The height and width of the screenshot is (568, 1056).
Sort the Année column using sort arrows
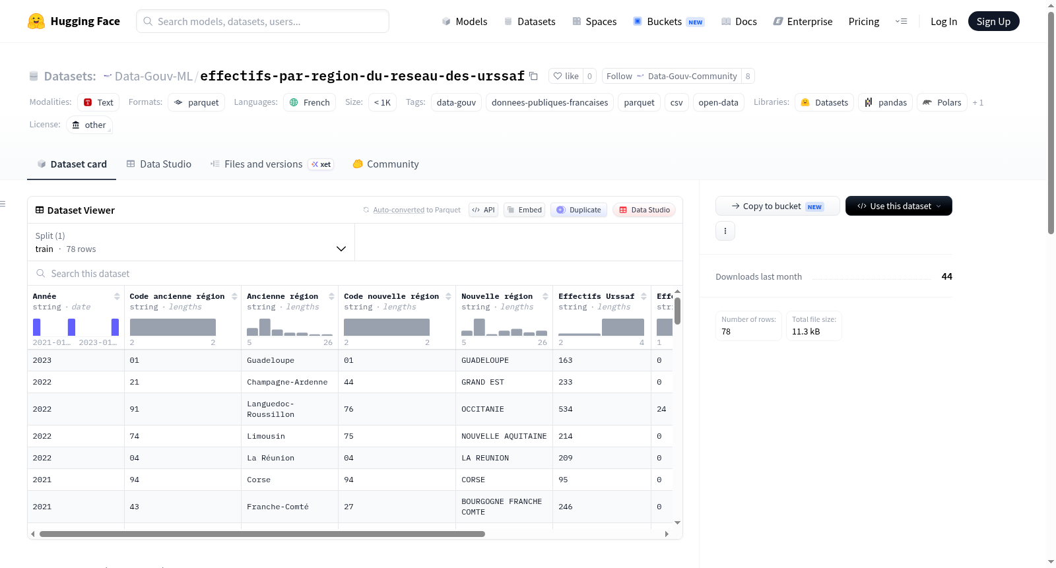point(117,296)
